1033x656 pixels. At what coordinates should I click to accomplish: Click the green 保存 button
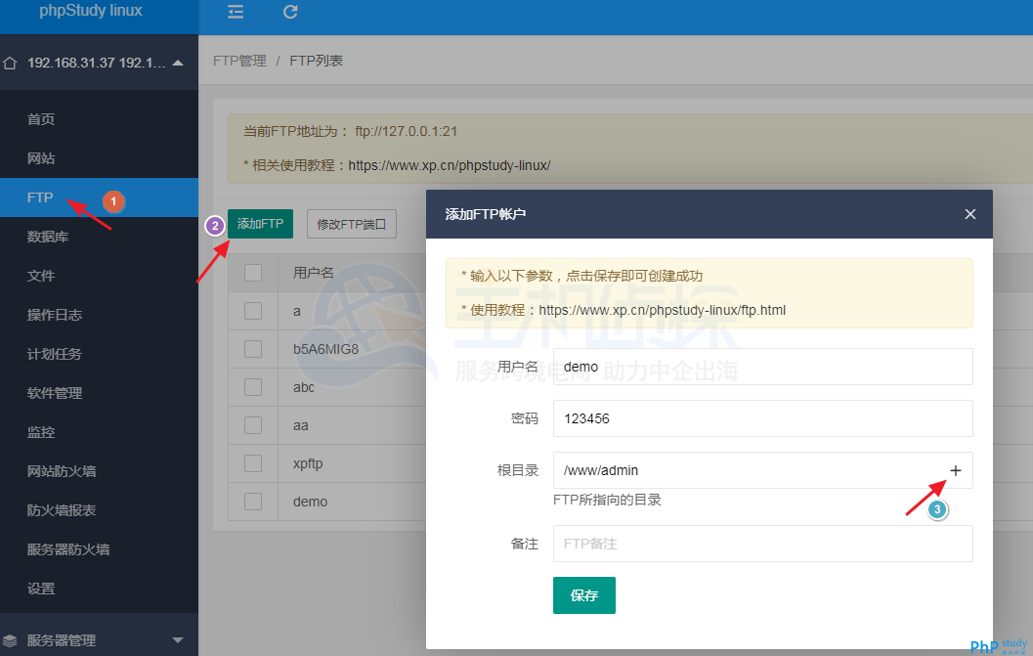tap(583, 594)
